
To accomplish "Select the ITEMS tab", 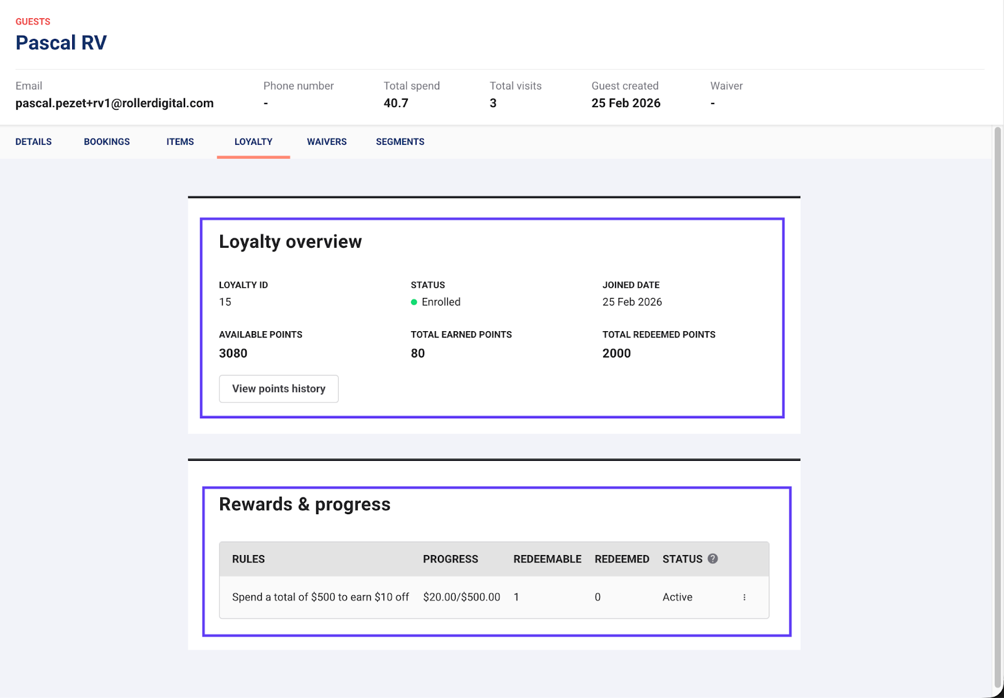I will pyautogui.click(x=180, y=142).
